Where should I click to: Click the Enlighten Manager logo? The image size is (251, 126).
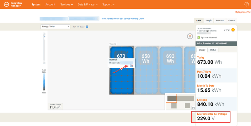pyautogui.click(x=13, y=4)
